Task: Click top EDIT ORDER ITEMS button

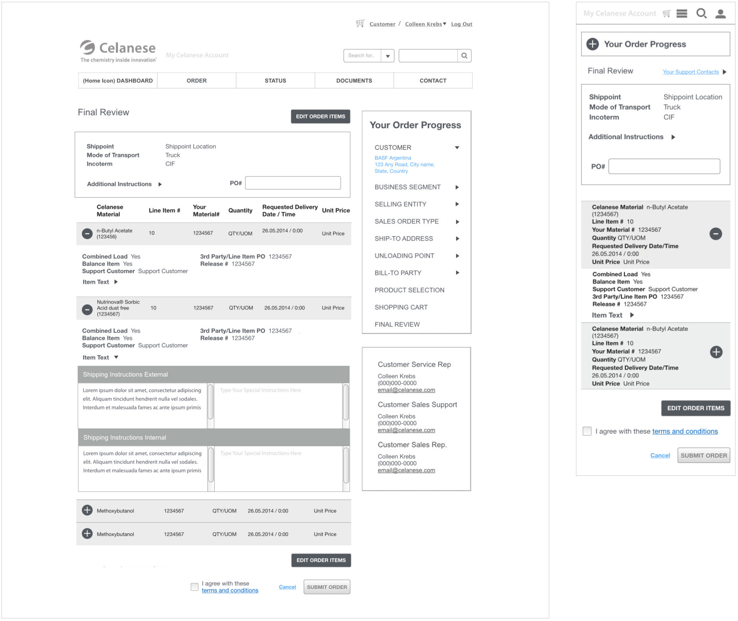Action: pyautogui.click(x=320, y=116)
